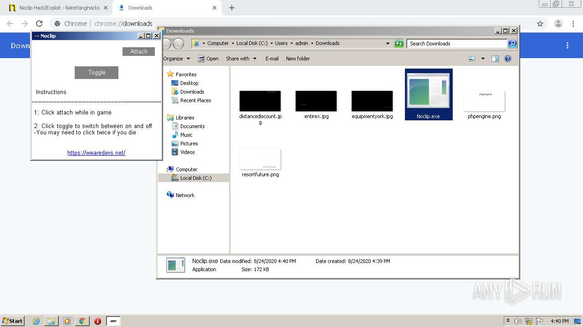Click Chrome taskbar icon
Viewport: 583px width, 327px height.
tap(82, 321)
